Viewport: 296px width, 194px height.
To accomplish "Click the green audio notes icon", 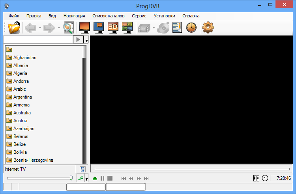I will pyautogui.click(x=81, y=178).
